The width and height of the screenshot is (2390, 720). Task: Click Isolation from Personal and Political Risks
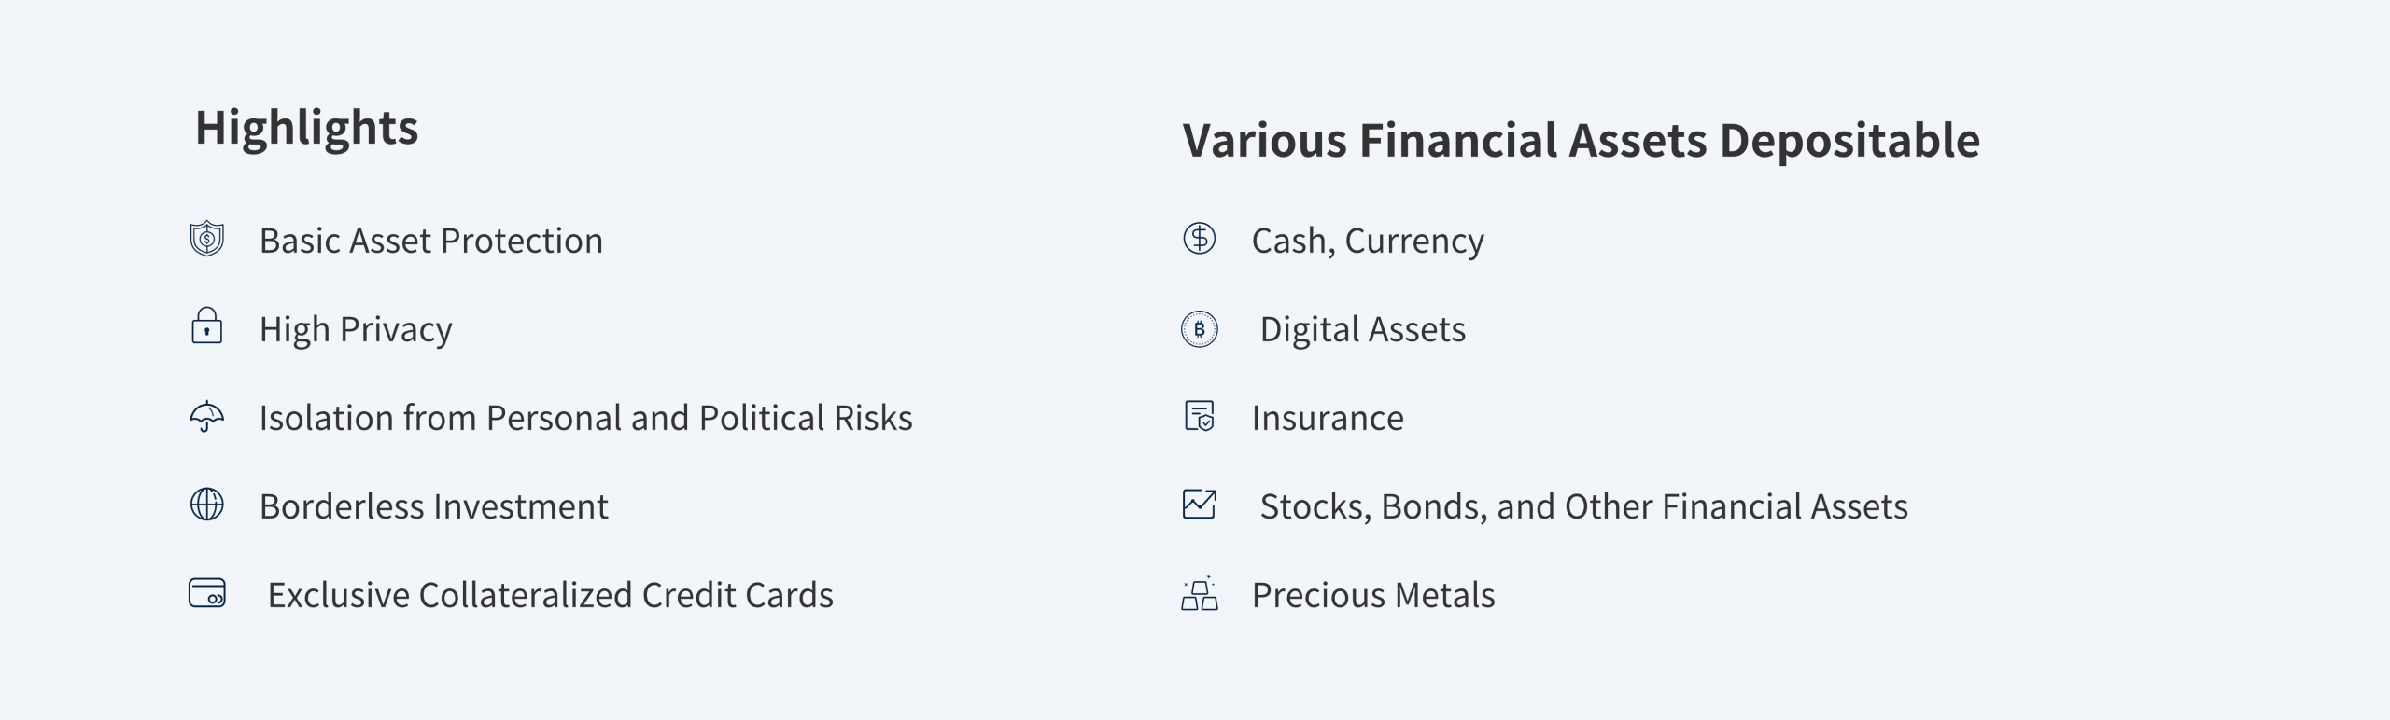(x=586, y=418)
